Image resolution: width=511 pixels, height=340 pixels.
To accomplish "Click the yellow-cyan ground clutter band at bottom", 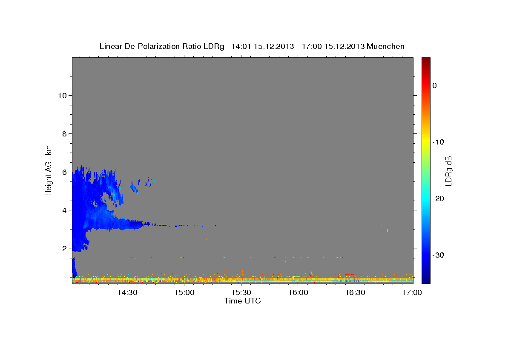I will point(242,280).
